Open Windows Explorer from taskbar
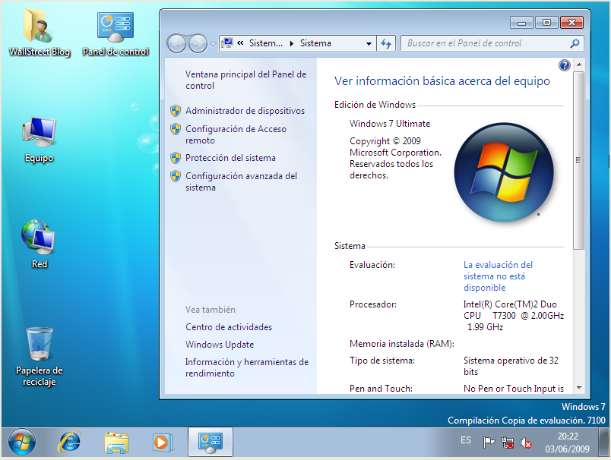Screen dimensions: 611x460 click(116, 443)
